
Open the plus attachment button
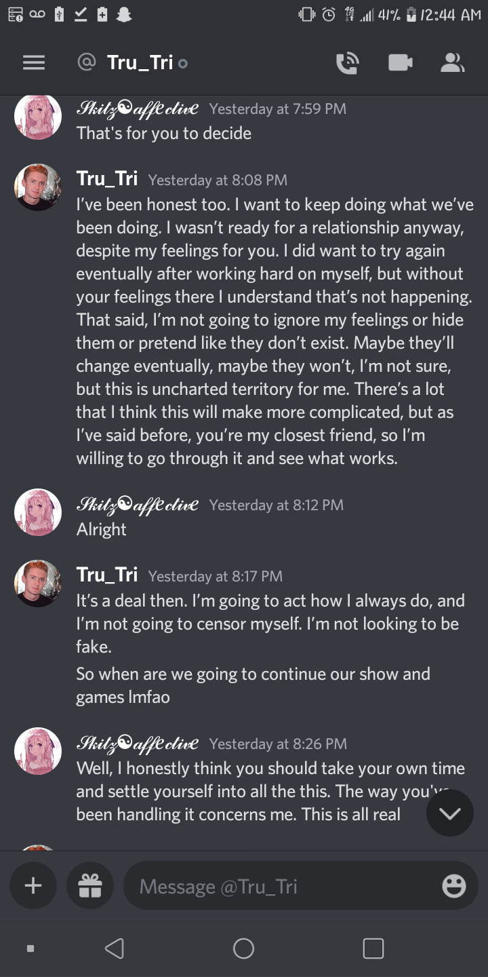click(x=33, y=885)
